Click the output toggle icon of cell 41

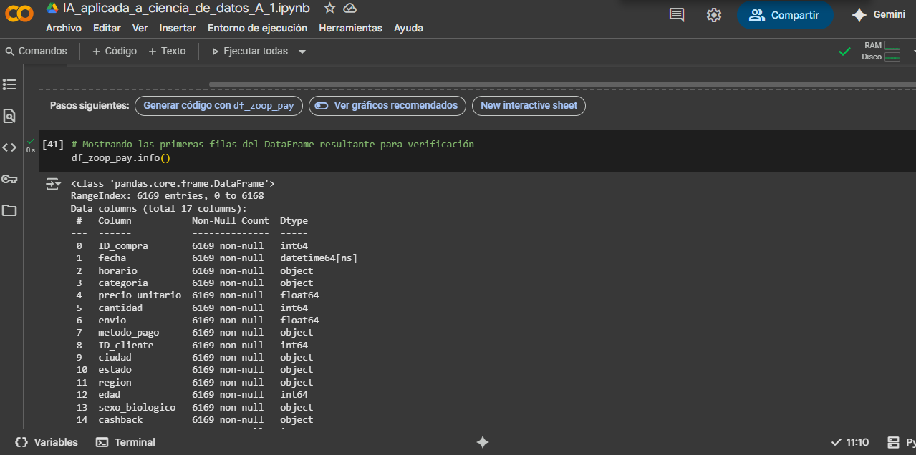(x=53, y=184)
